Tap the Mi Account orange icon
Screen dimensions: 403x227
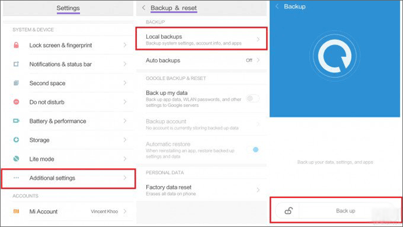[16, 211]
